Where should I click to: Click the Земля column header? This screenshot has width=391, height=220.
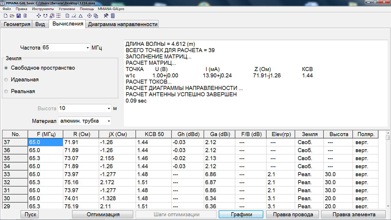coord(309,134)
